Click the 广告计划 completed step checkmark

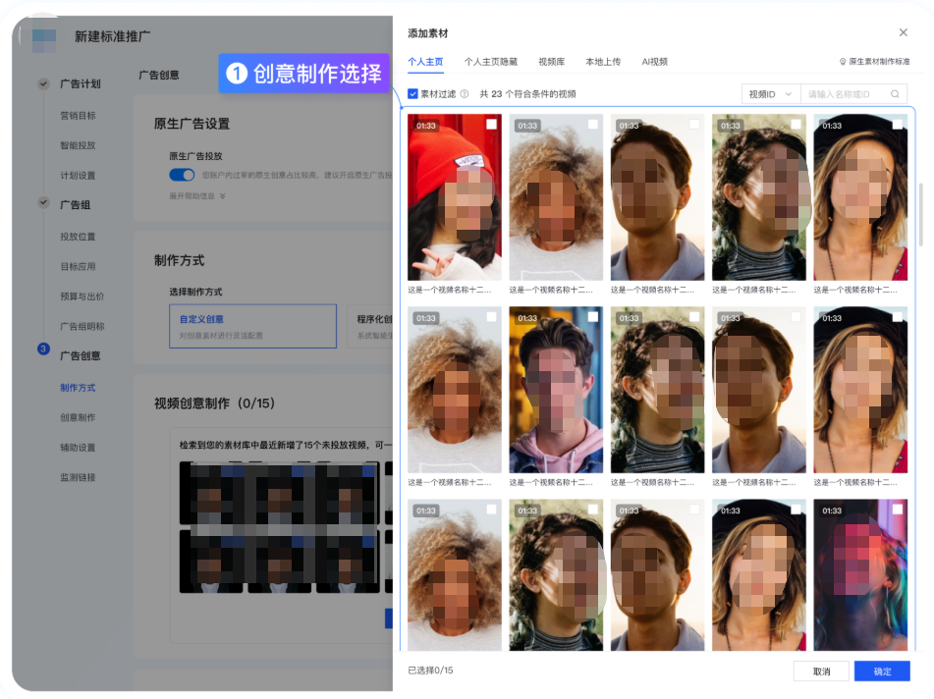(x=43, y=84)
